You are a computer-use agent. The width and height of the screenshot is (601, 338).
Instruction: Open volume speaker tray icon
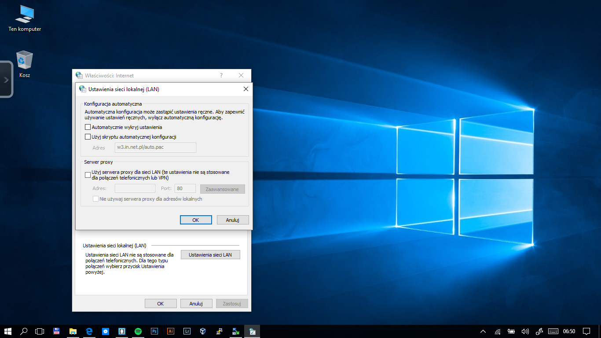coord(525,331)
